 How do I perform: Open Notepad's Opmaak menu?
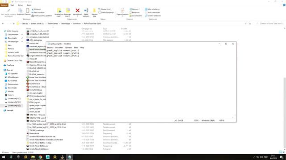pyautogui.click(x=68, y=48)
